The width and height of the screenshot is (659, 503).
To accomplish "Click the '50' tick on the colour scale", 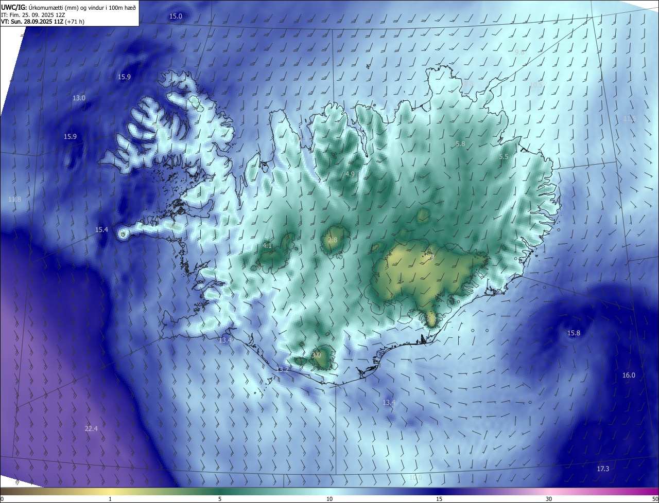I will coord(654,499).
